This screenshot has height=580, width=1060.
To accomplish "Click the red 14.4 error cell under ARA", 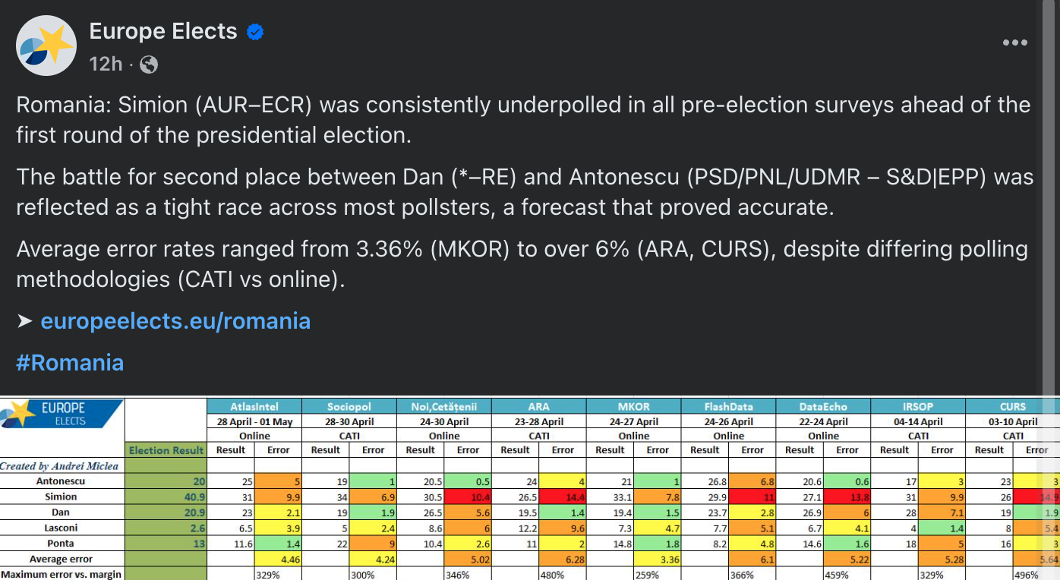I will [x=563, y=497].
